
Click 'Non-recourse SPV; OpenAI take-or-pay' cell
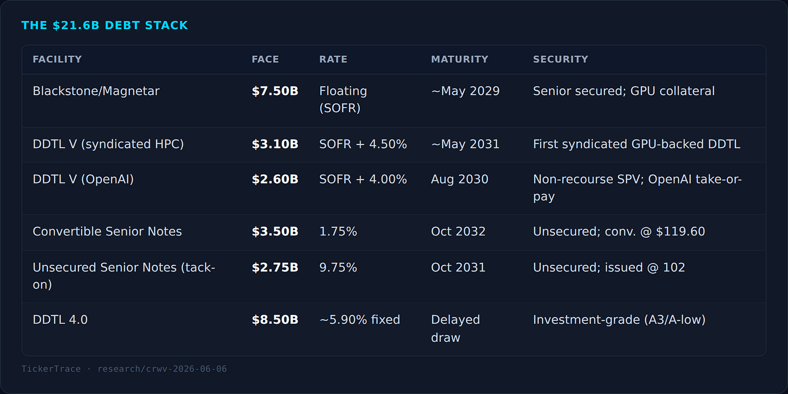click(x=638, y=188)
